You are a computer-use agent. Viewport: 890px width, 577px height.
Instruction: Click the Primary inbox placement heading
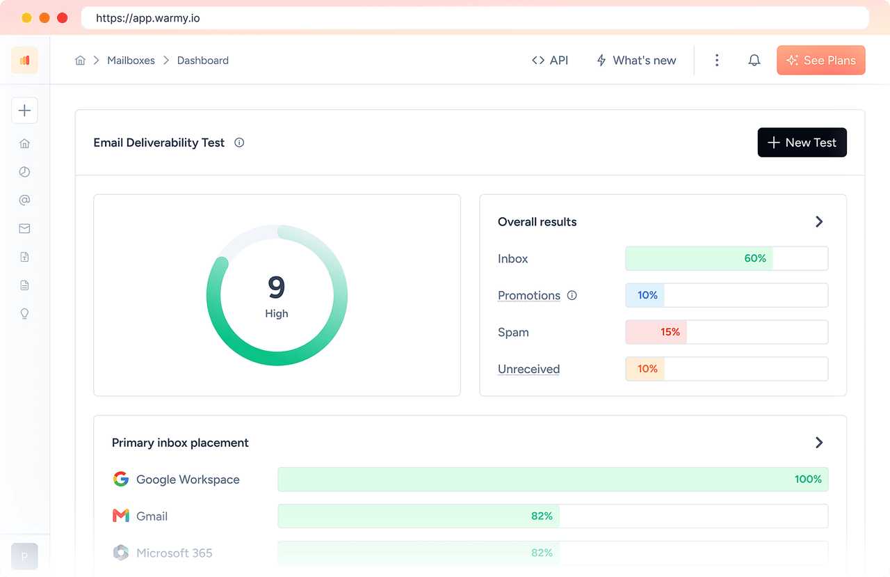pos(180,443)
